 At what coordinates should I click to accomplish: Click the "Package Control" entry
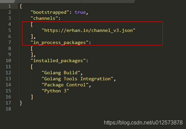[x=65, y=85]
